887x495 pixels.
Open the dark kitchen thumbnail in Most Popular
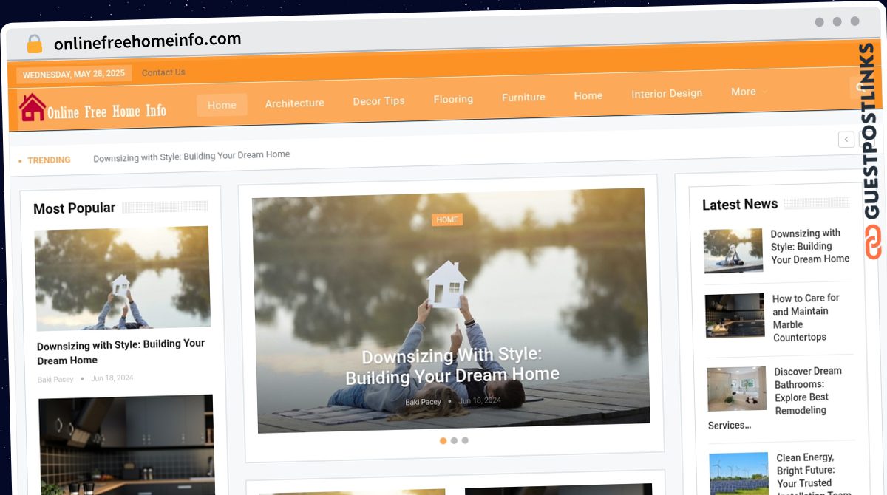click(126, 445)
